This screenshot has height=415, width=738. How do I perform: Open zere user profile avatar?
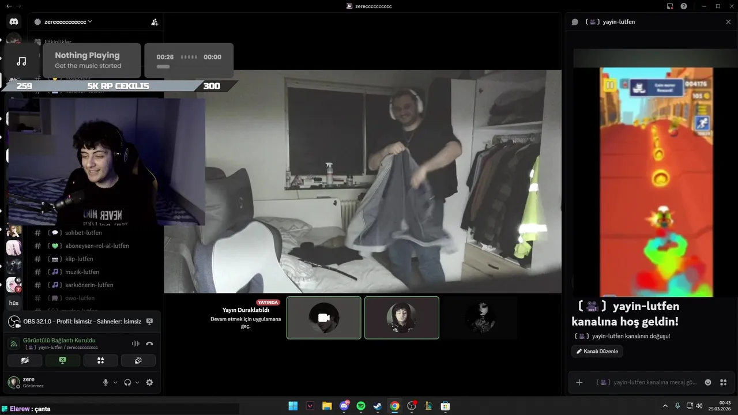click(x=14, y=382)
